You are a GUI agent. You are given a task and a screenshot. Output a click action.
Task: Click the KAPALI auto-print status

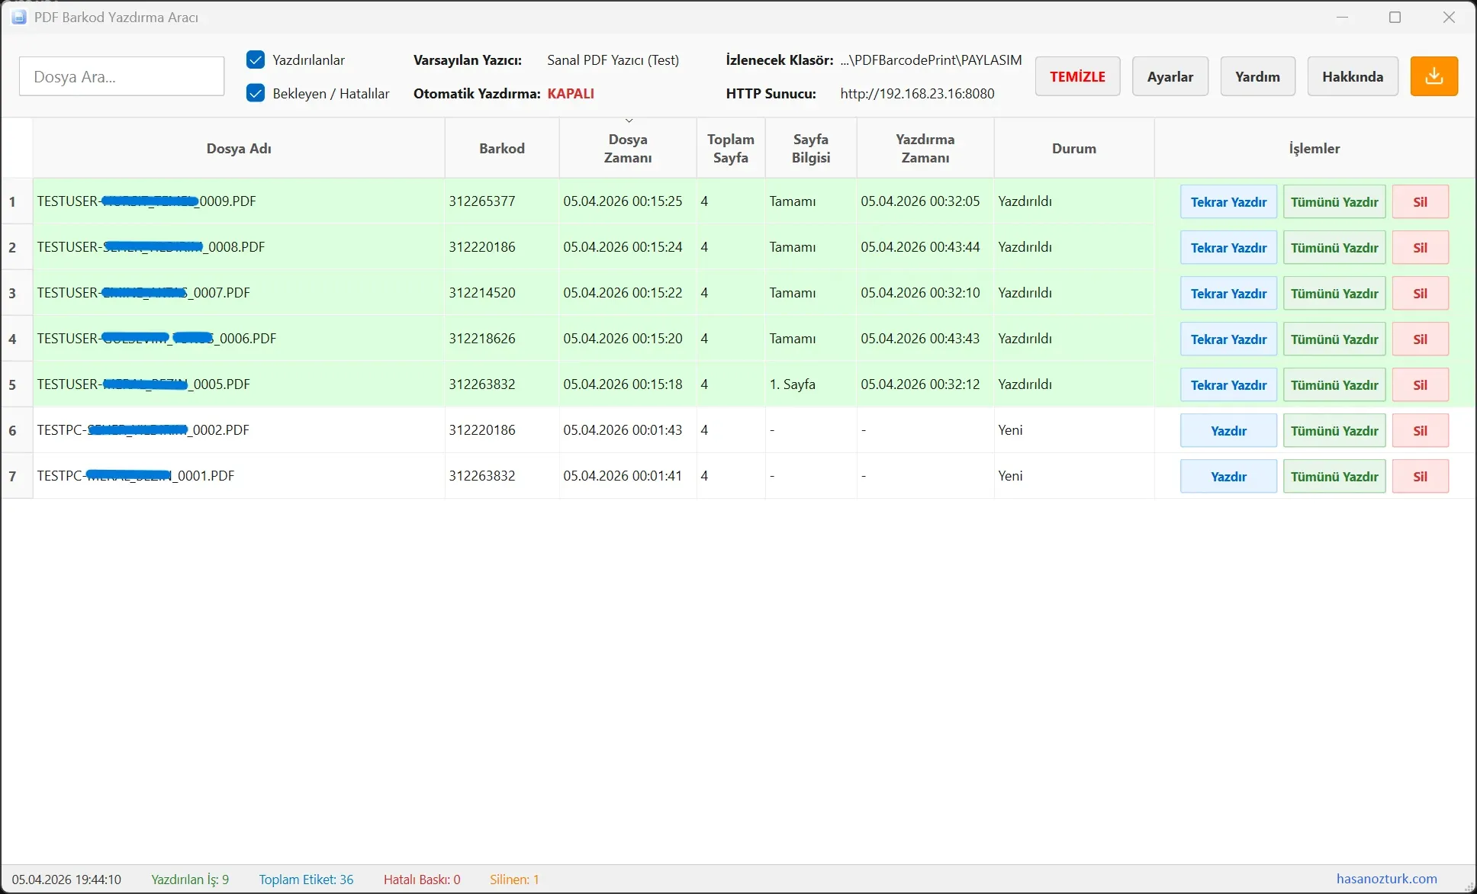coord(571,93)
